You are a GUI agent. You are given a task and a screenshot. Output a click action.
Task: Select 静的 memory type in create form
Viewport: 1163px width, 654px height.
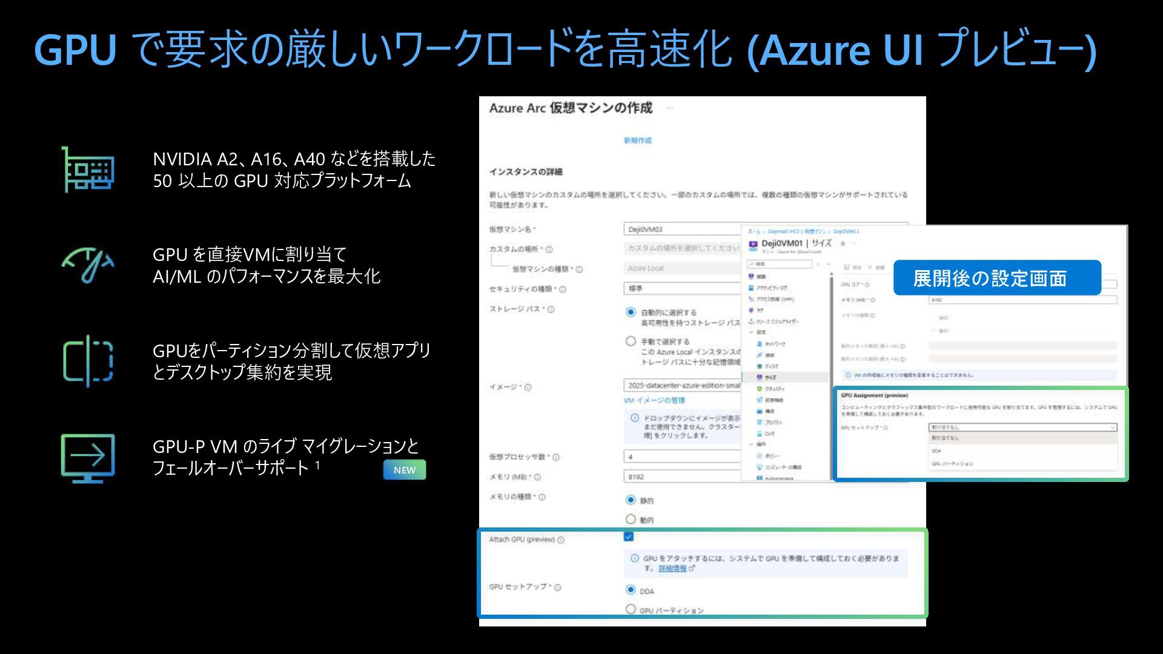631,500
